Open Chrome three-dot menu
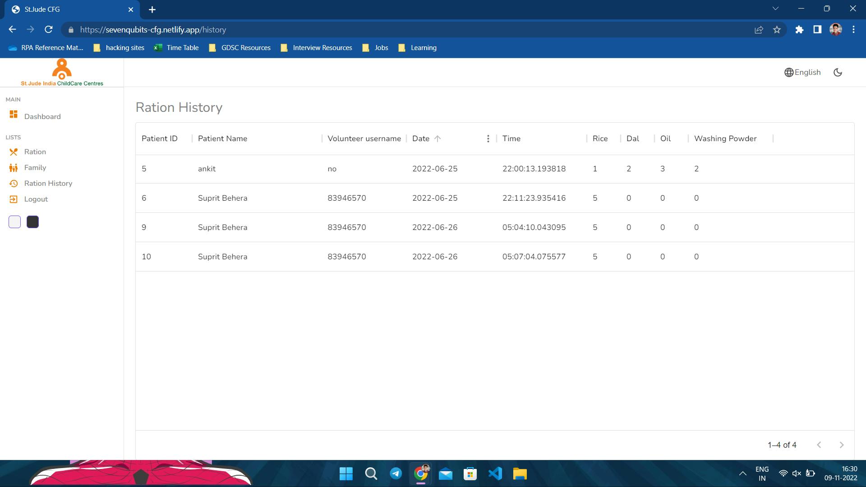 (853, 30)
